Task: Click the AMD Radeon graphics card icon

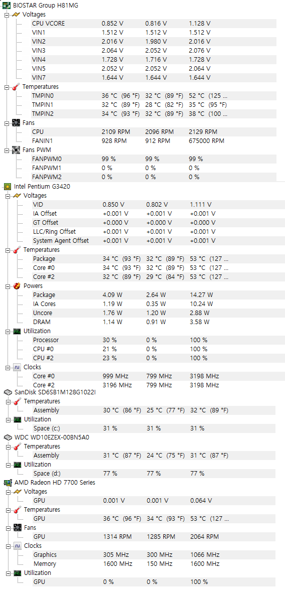Action: (8, 483)
